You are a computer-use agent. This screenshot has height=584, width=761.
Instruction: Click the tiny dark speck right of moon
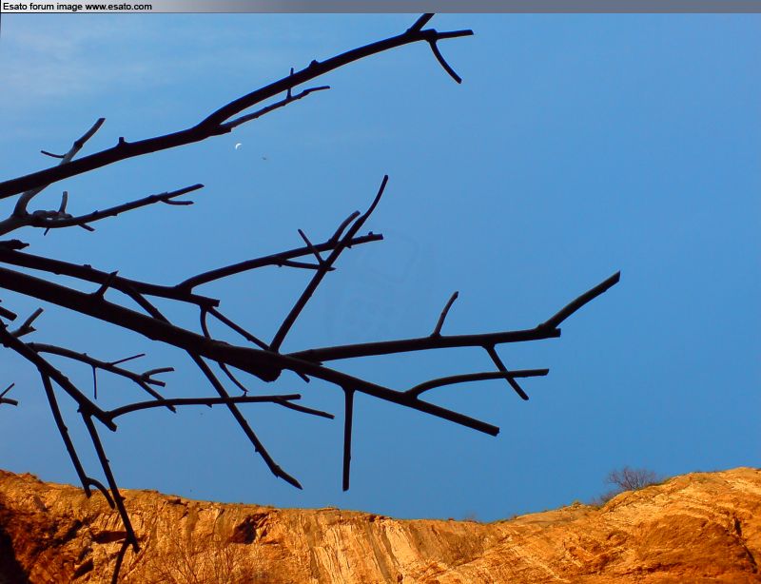(264, 158)
